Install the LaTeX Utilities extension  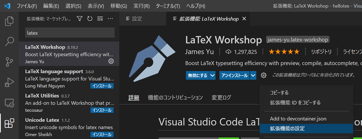coord(102,110)
